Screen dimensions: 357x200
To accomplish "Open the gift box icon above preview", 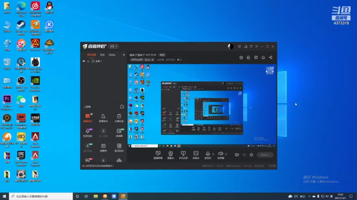I will (x=241, y=58).
